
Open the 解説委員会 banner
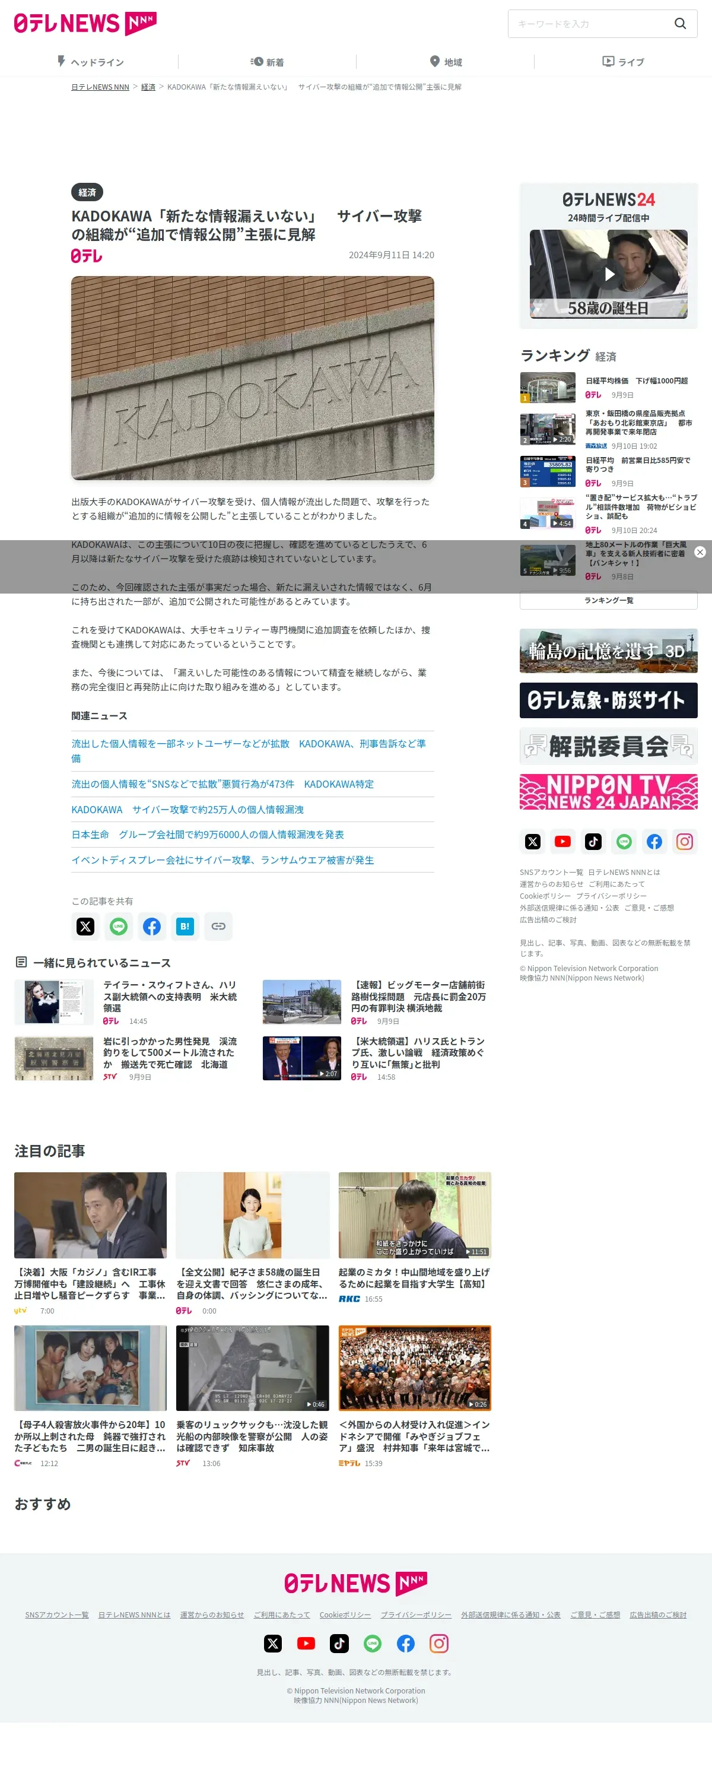click(608, 746)
